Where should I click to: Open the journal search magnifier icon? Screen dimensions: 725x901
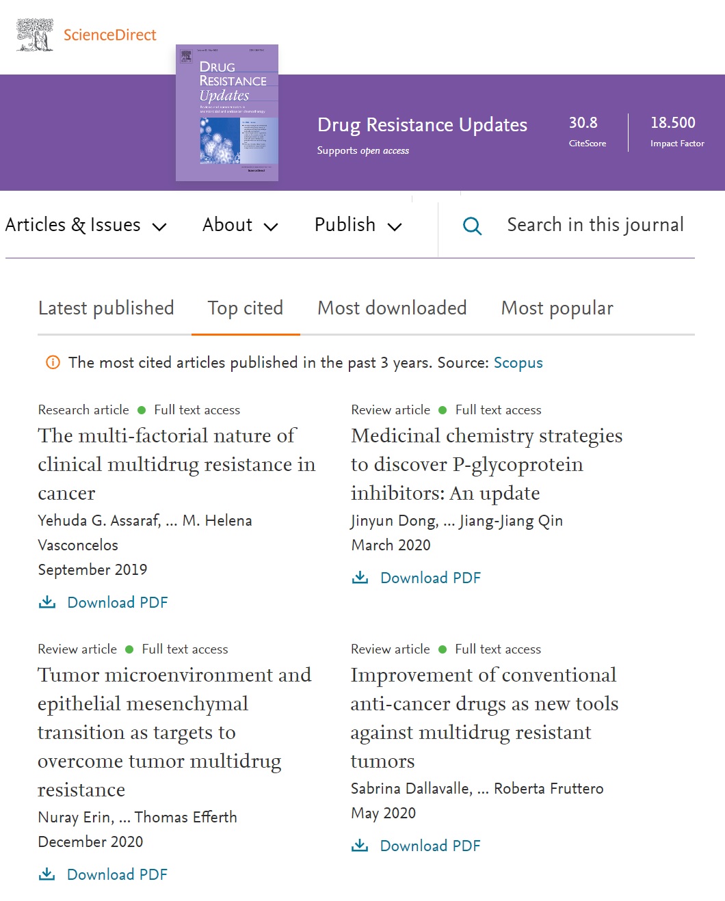click(x=471, y=226)
